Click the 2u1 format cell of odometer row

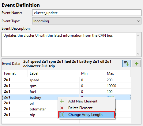pos(15,109)
